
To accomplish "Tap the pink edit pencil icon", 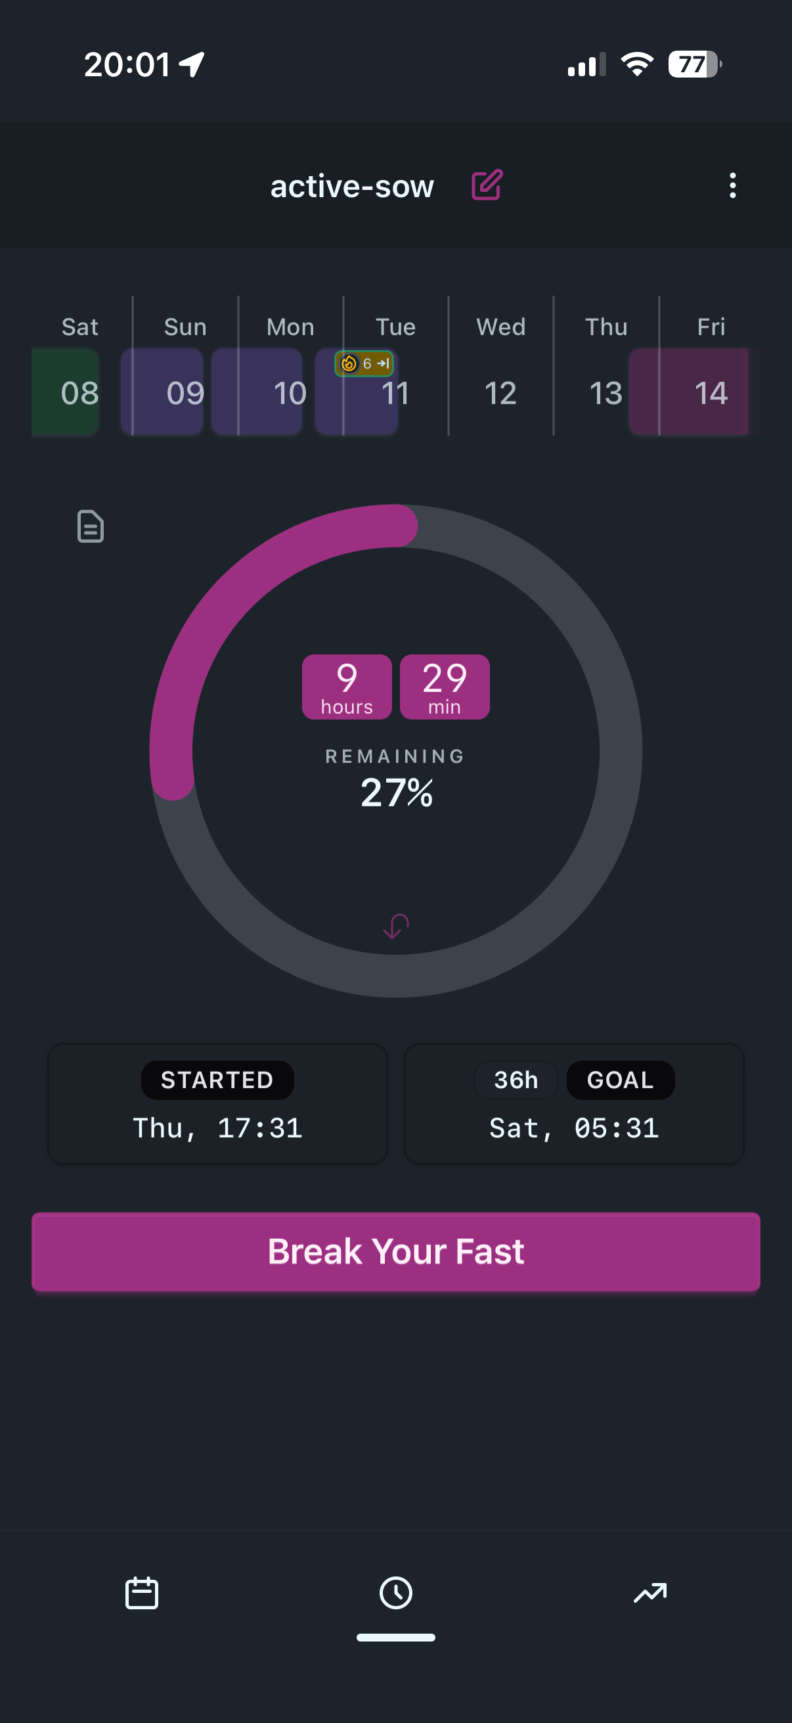I will pyautogui.click(x=487, y=185).
